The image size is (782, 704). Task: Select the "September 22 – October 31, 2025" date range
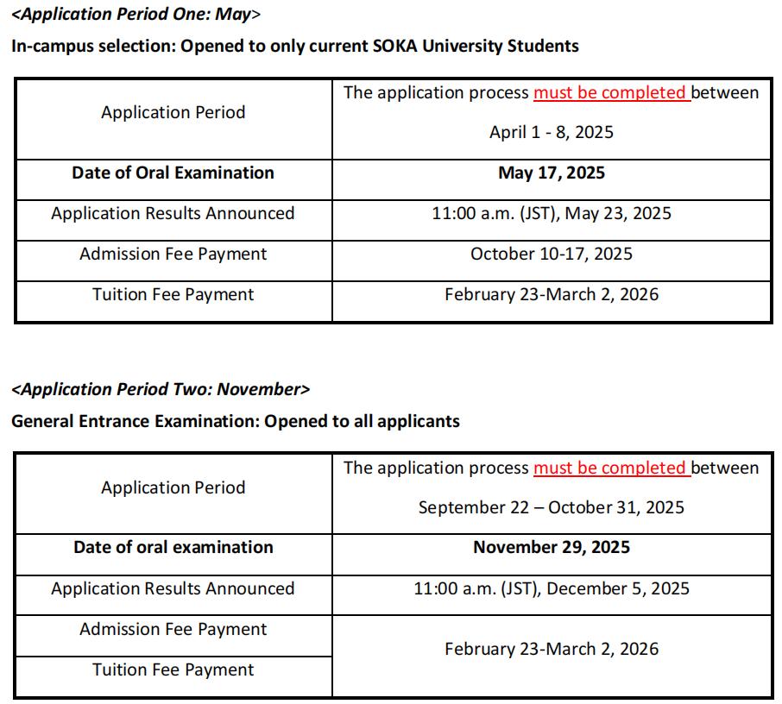[x=552, y=507]
